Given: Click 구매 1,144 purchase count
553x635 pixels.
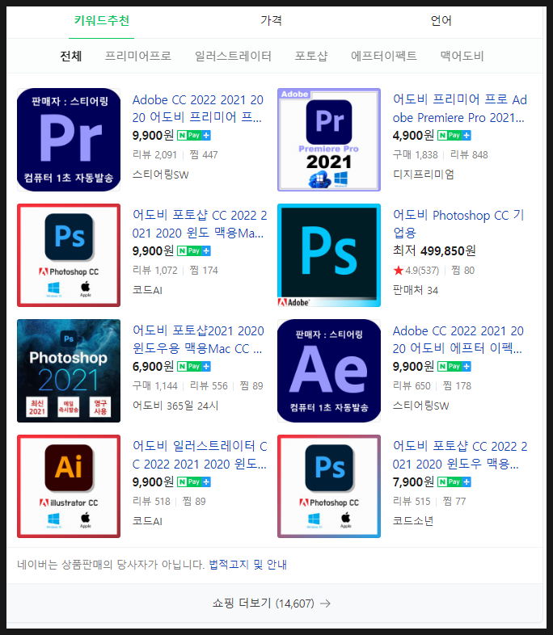Looking at the screenshot, I should 155,385.
